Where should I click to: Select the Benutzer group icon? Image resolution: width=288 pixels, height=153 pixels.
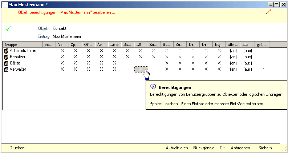(6, 57)
